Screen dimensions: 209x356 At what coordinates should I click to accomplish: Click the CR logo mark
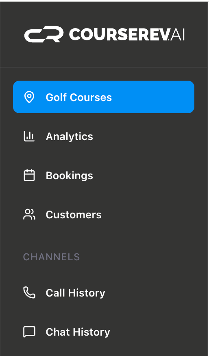pos(44,34)
